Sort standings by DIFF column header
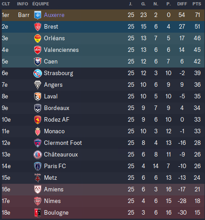 tap(182, 4)
